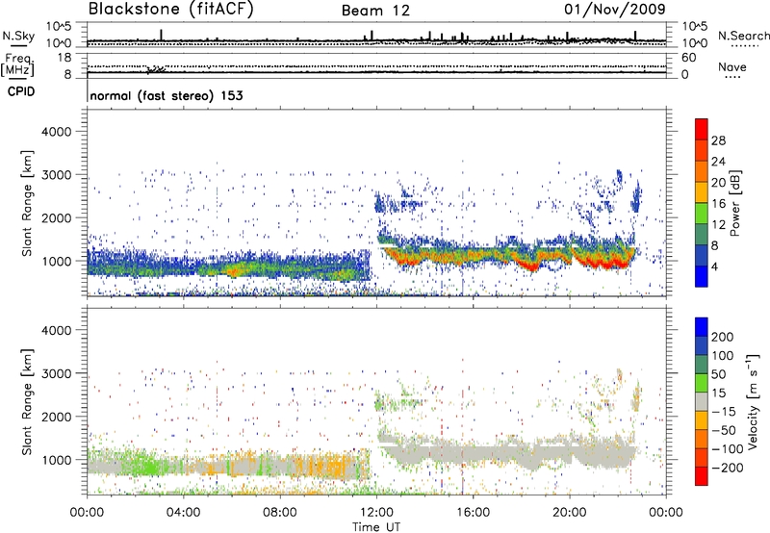The height and width of the screenshot is (533, 770).
Task: Click the 20:00 time axis tick label
Action: (570, 513)
